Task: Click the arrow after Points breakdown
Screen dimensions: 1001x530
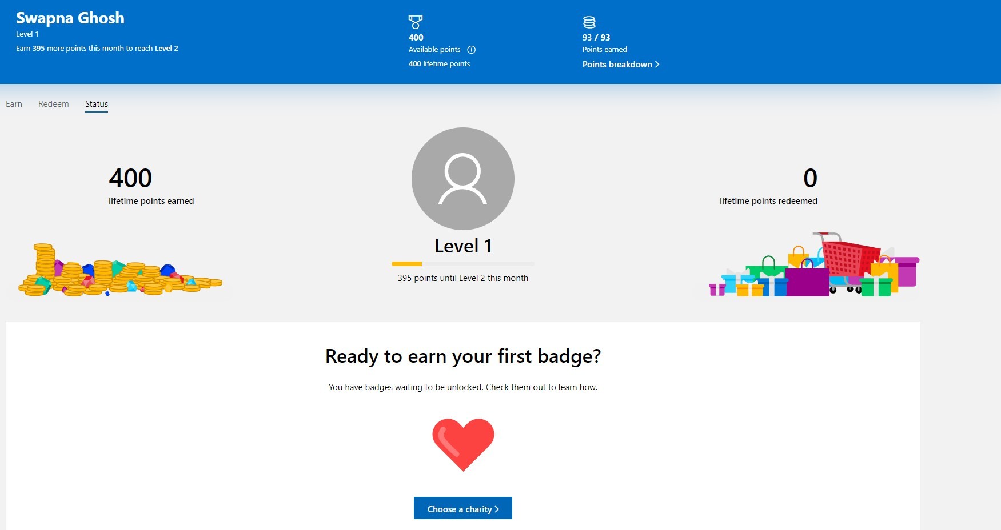Action: (x=657, y=65)
